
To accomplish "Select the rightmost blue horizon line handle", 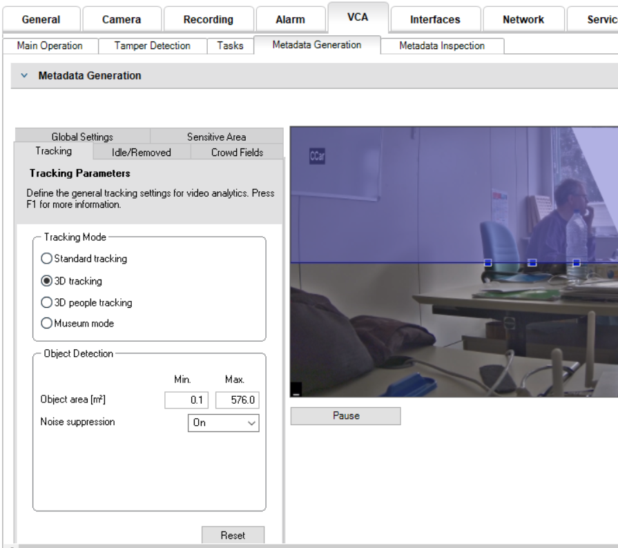I will click(x=577, y=263).
